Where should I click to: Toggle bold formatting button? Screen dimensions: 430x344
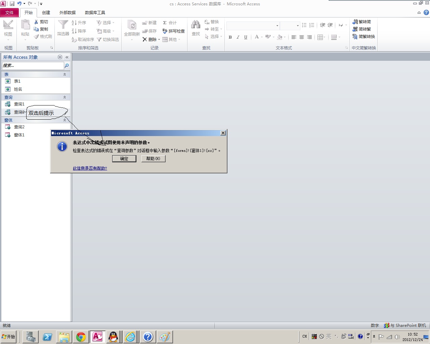tap(230, 37)
